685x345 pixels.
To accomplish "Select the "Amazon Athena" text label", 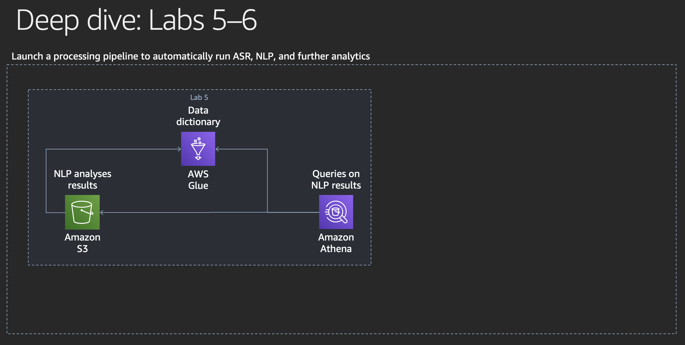I will coord(336,243).
